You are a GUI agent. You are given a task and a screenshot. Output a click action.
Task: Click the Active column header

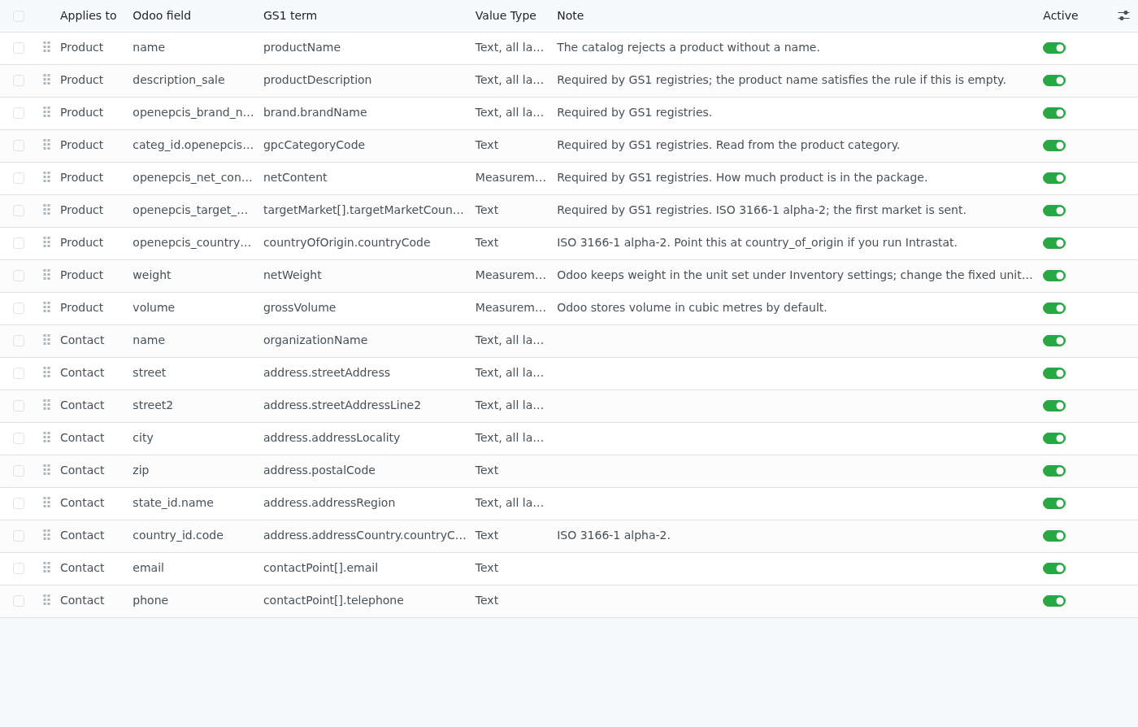1061,15
